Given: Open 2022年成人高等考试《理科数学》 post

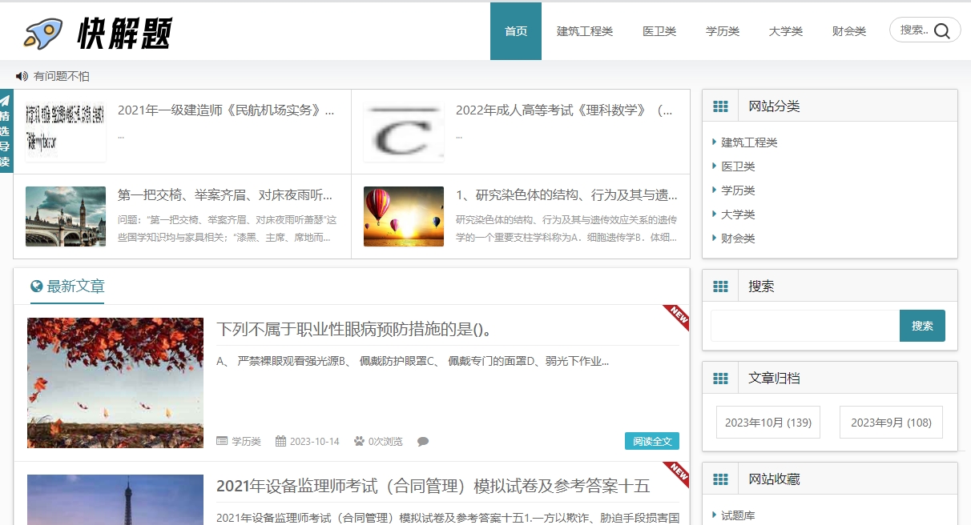Looking at the screenshot, I should (x=565, y=110).
